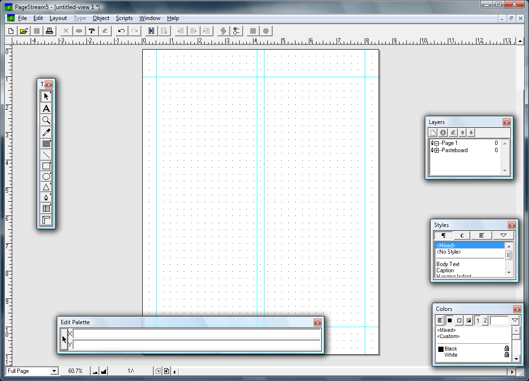Select Body Text style in list
529x381 pixels.
[448, 264]
